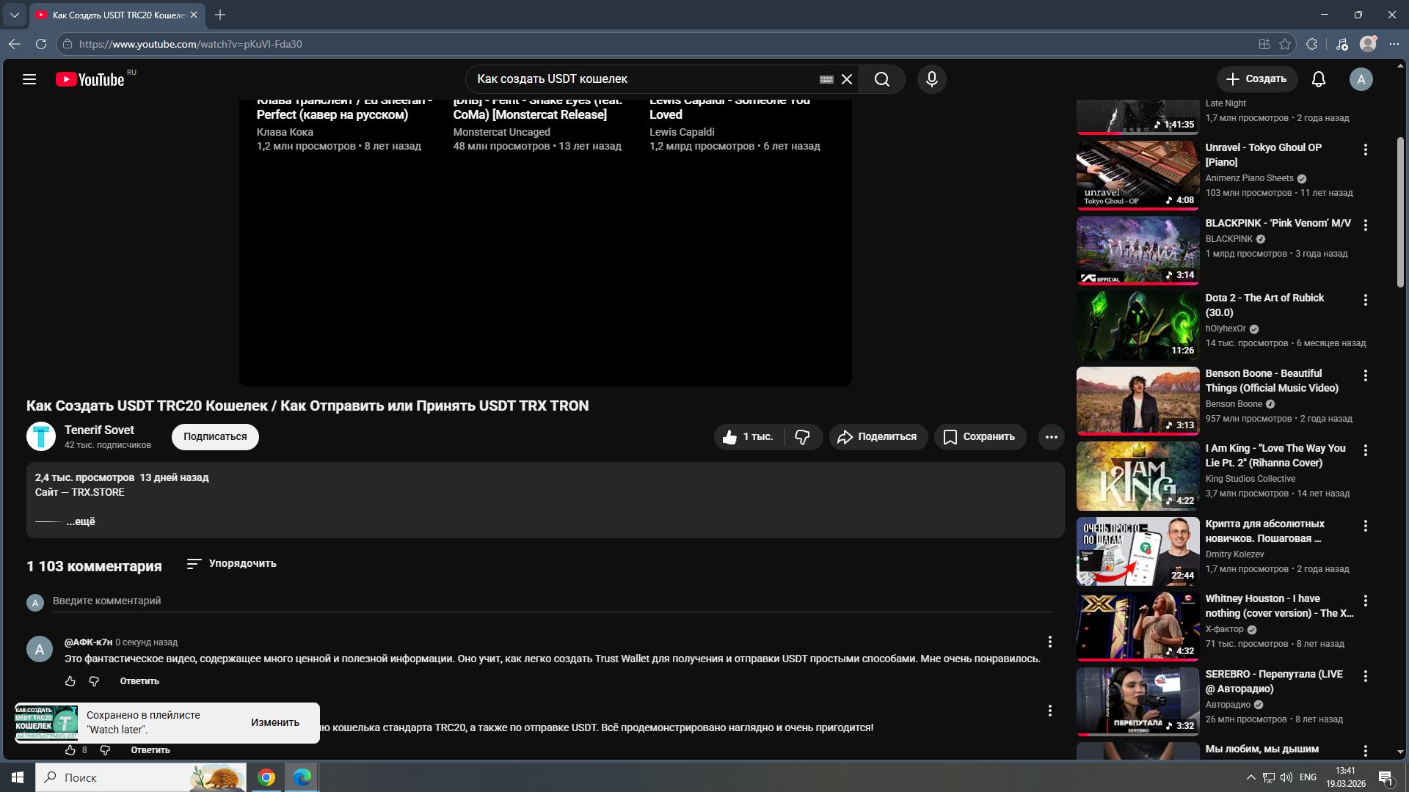Open on-screen keyboard icon in search box
Screen dimensions: 1409x792
(x=826, y=79)
